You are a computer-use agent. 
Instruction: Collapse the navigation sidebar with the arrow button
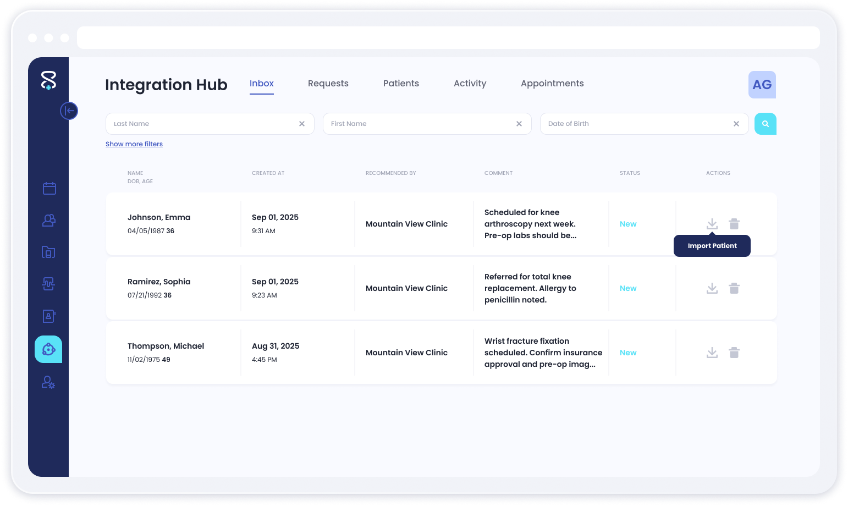click(x=69, y=111)
